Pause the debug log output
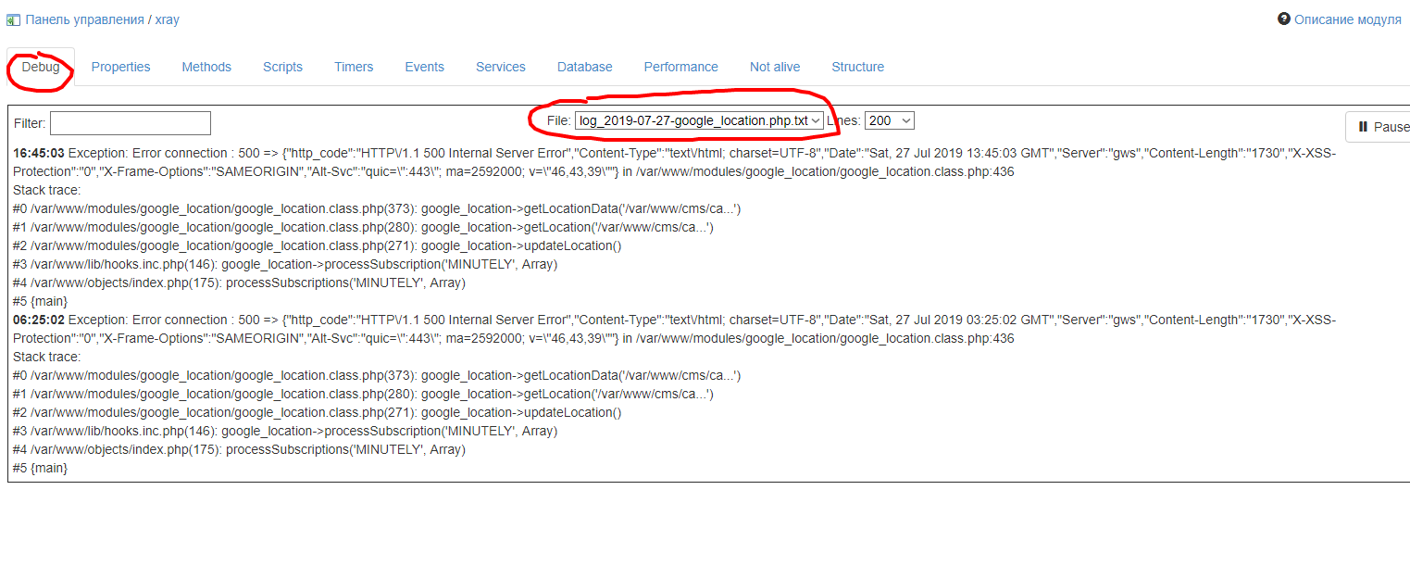1410x578 pixels. tap(1382, 127)
